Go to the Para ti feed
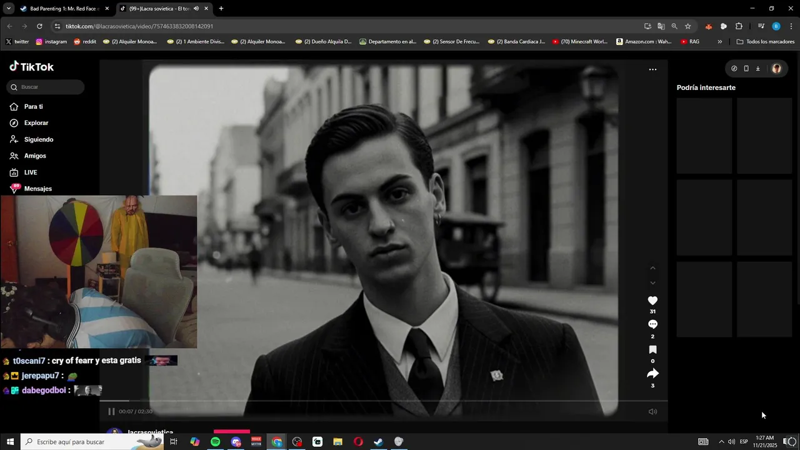The width and height of the screenshot is (800, 450). 33,107
